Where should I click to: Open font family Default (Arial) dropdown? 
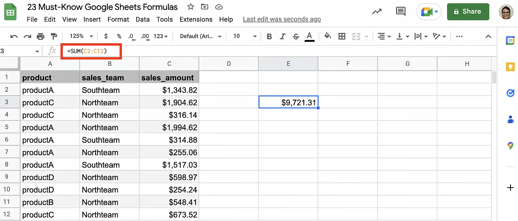point(200,36)
